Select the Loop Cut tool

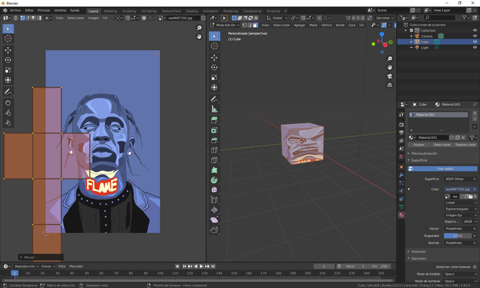[x=214, y=150]
